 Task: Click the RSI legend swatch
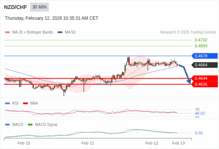(7, 104)
